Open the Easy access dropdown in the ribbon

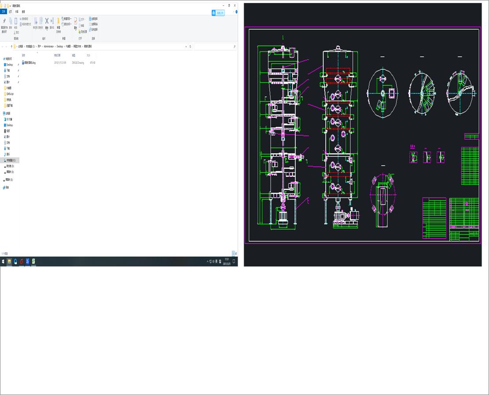[67, 24]
